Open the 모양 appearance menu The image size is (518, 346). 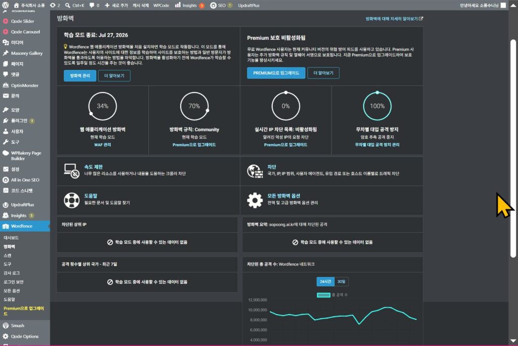(x=15, y=110)
